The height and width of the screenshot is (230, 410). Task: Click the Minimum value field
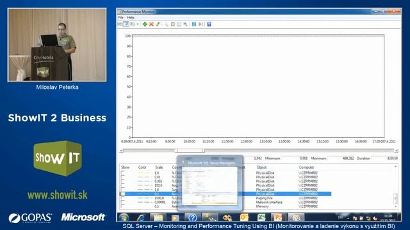(295, 158)
